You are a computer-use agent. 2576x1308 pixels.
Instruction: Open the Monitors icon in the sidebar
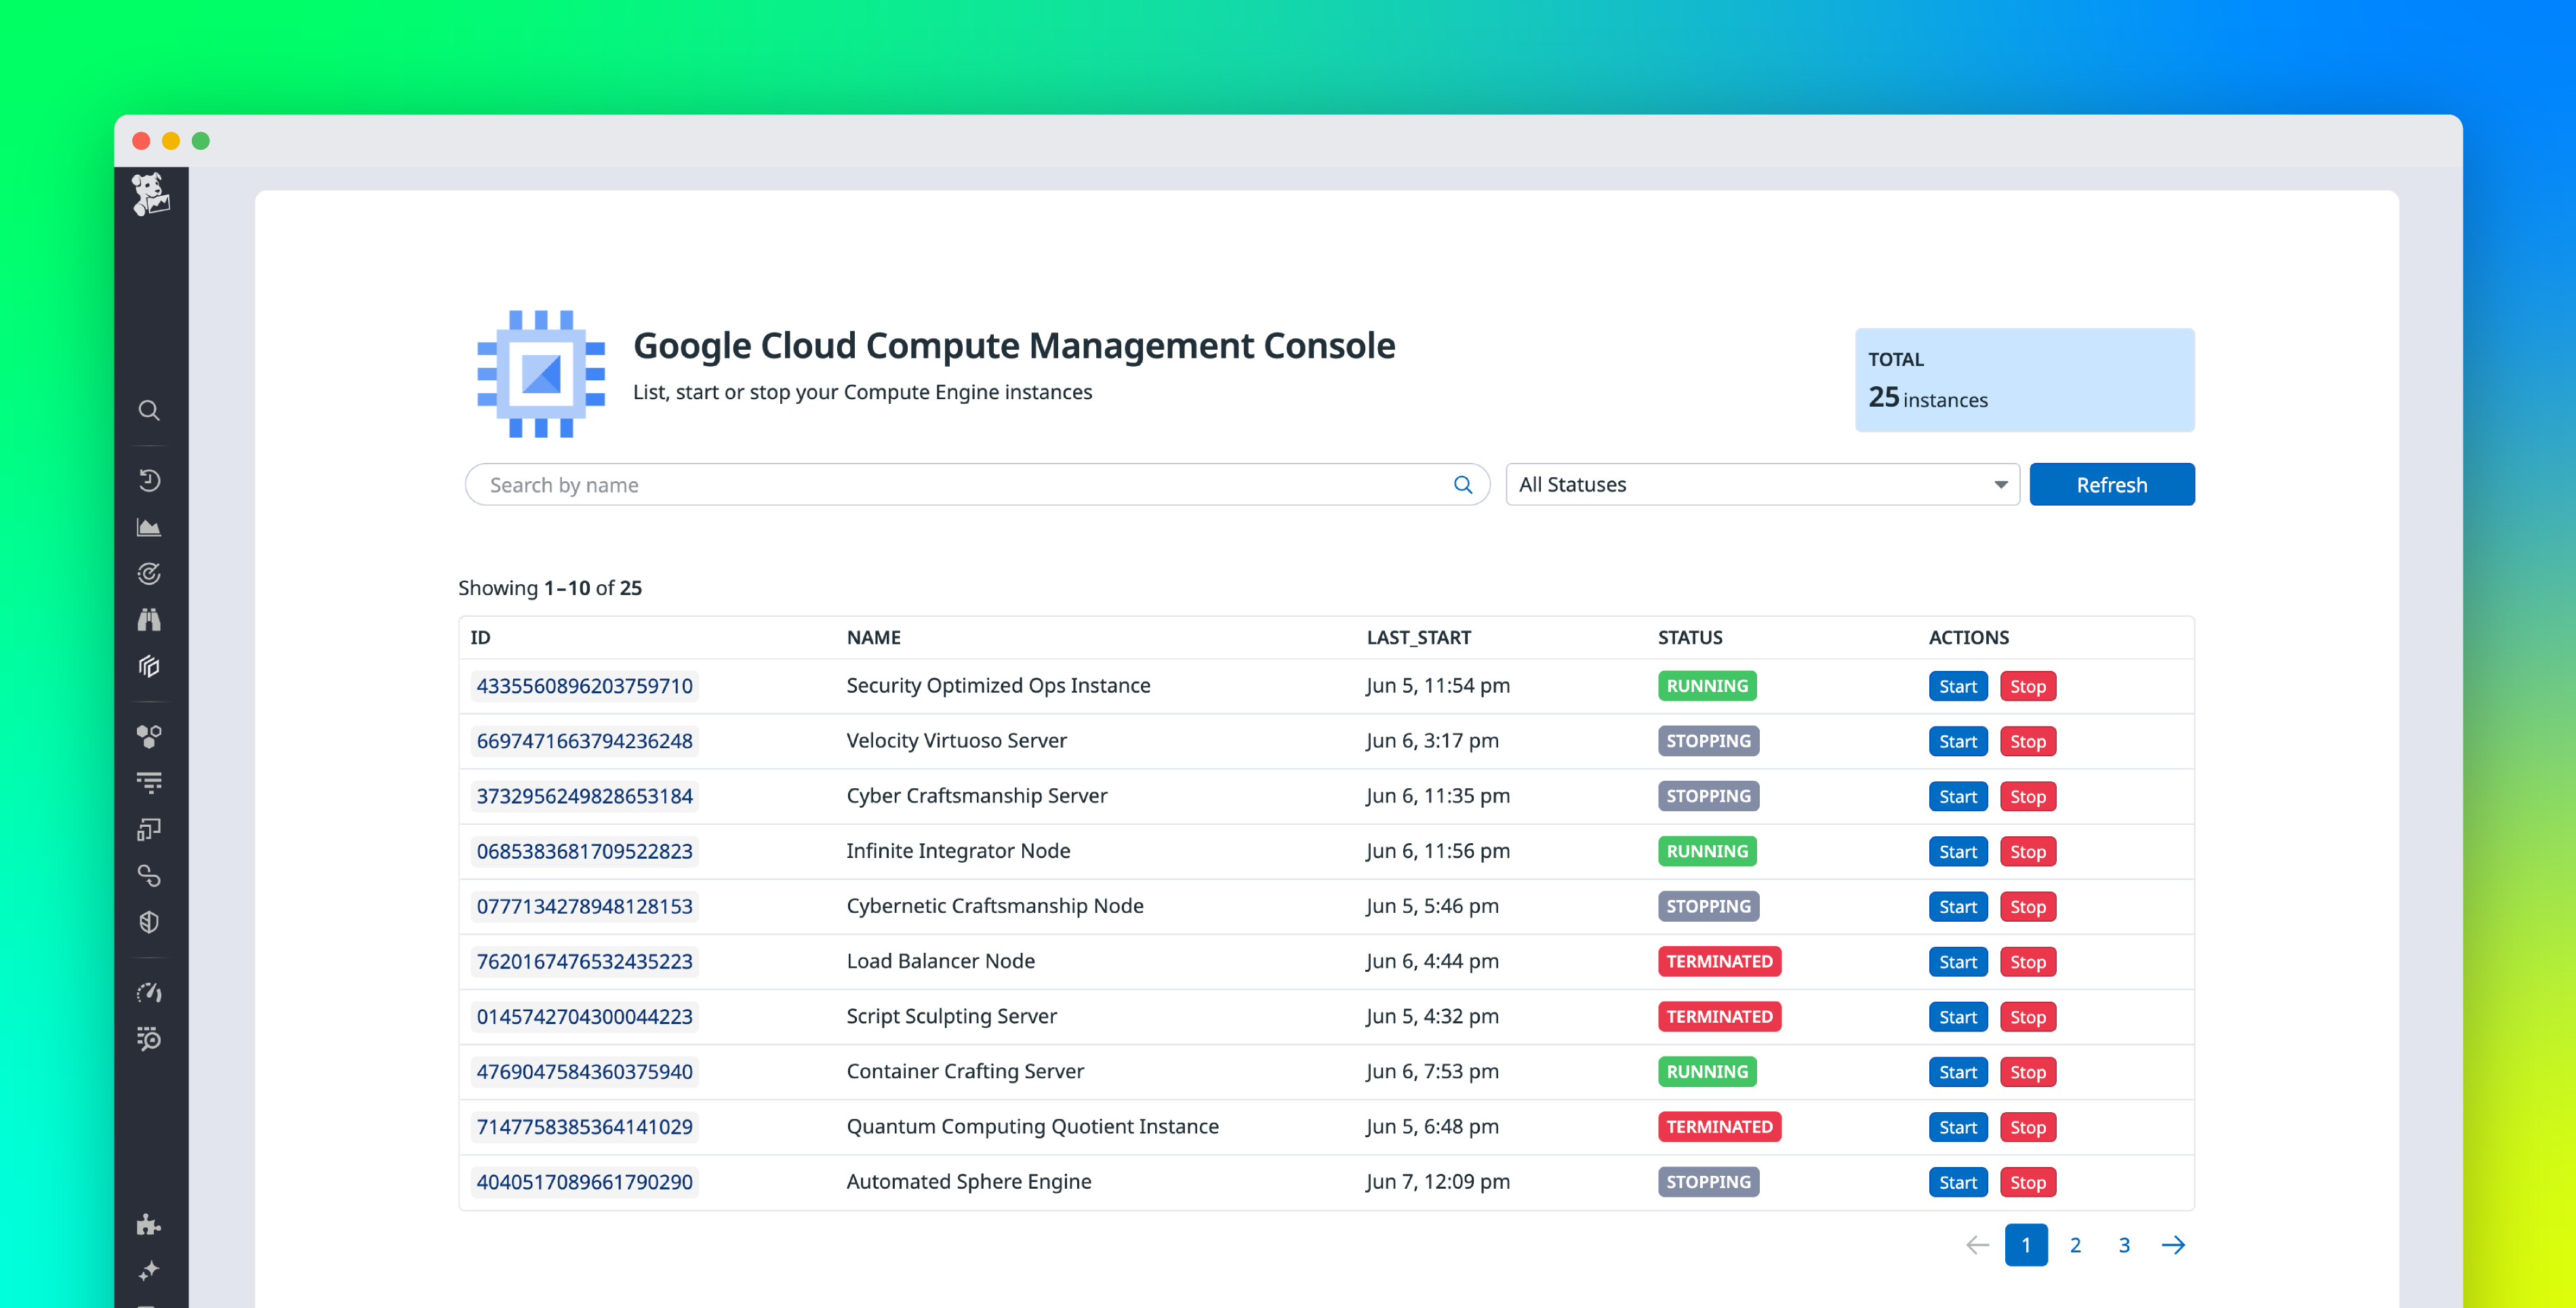[150, 573]
